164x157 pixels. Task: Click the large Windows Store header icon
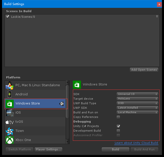pyautogui.click(x=77, y=84)
